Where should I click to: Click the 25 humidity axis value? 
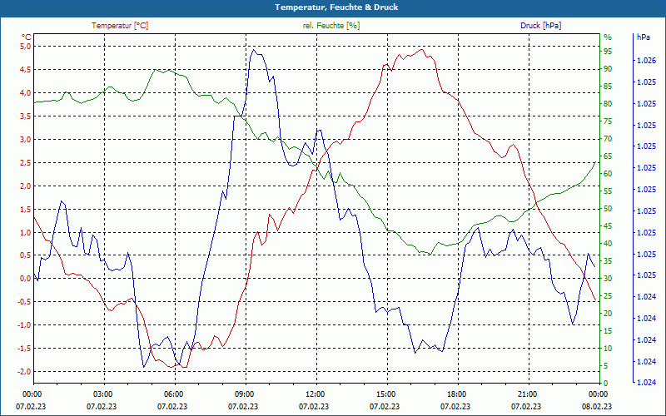tap(608, 296)
